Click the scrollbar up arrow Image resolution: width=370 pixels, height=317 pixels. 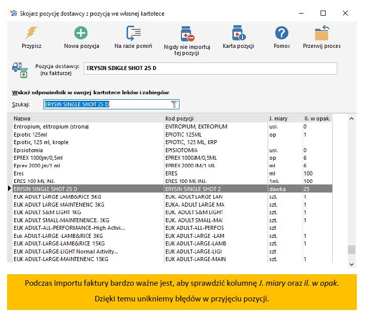click(351, 118)
